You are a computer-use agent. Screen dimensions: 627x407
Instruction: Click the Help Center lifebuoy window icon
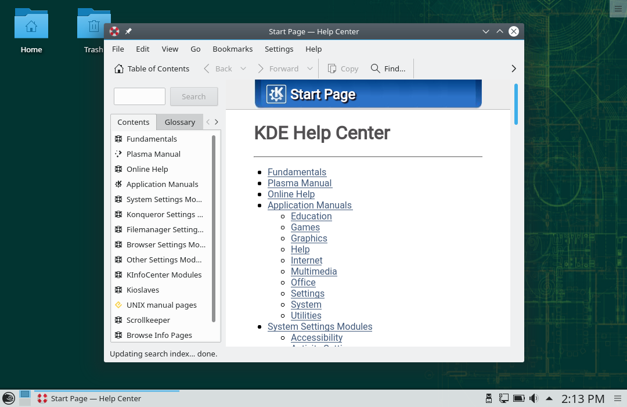point(114,31)
